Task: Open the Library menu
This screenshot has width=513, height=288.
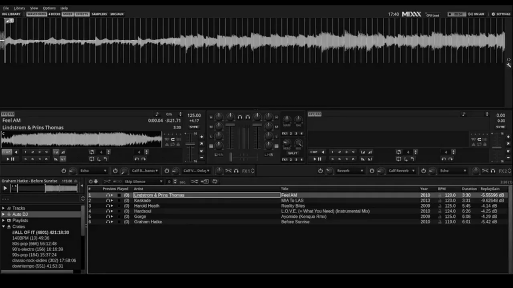Action: (x=19, y=8)
